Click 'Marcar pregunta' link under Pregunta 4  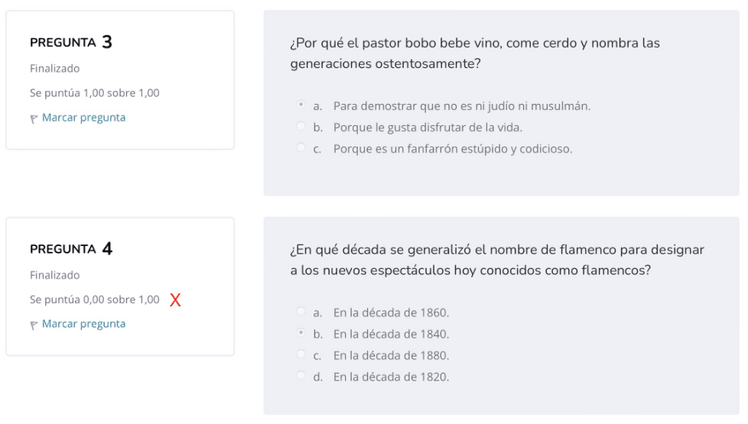(x=83, y=324)
